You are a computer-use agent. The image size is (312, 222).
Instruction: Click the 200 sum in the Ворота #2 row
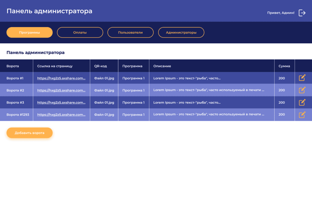pos(282,90)
